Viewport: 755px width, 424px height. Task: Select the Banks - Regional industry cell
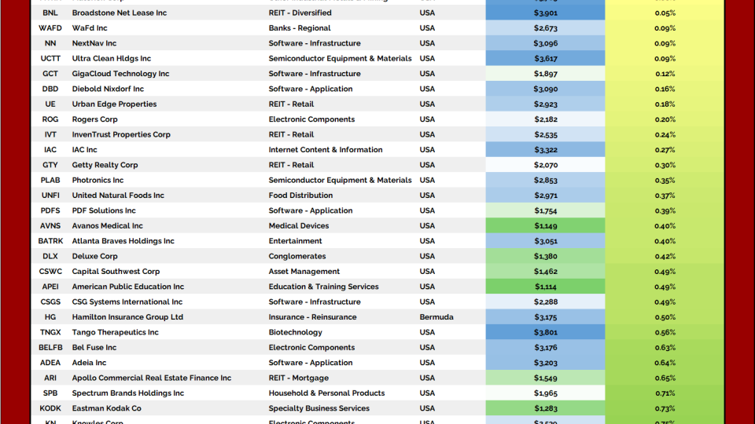pos(300,28)
